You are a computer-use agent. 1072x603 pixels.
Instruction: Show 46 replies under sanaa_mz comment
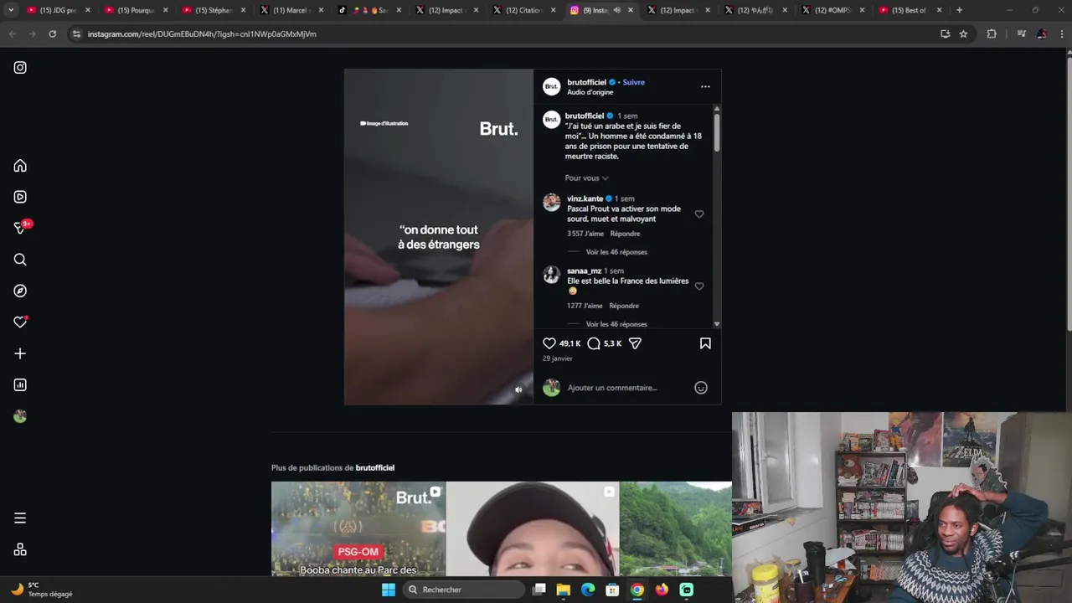coord(616,324)
